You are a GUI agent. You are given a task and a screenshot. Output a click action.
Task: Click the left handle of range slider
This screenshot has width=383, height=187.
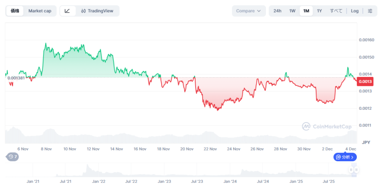[351, 170]
